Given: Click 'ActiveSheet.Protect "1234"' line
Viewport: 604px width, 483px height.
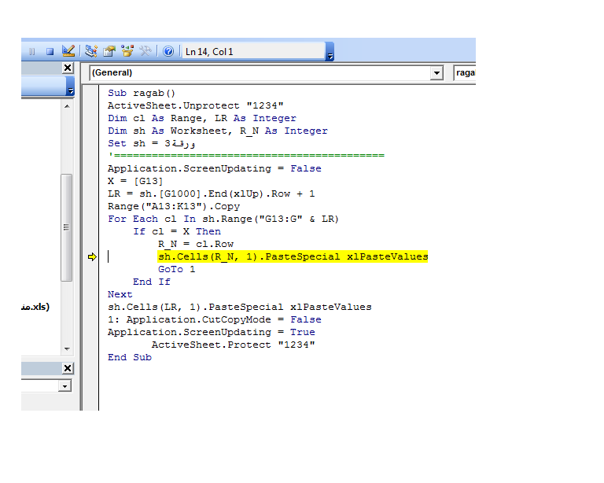Looking at the screenshot, I should pos(234,345).
